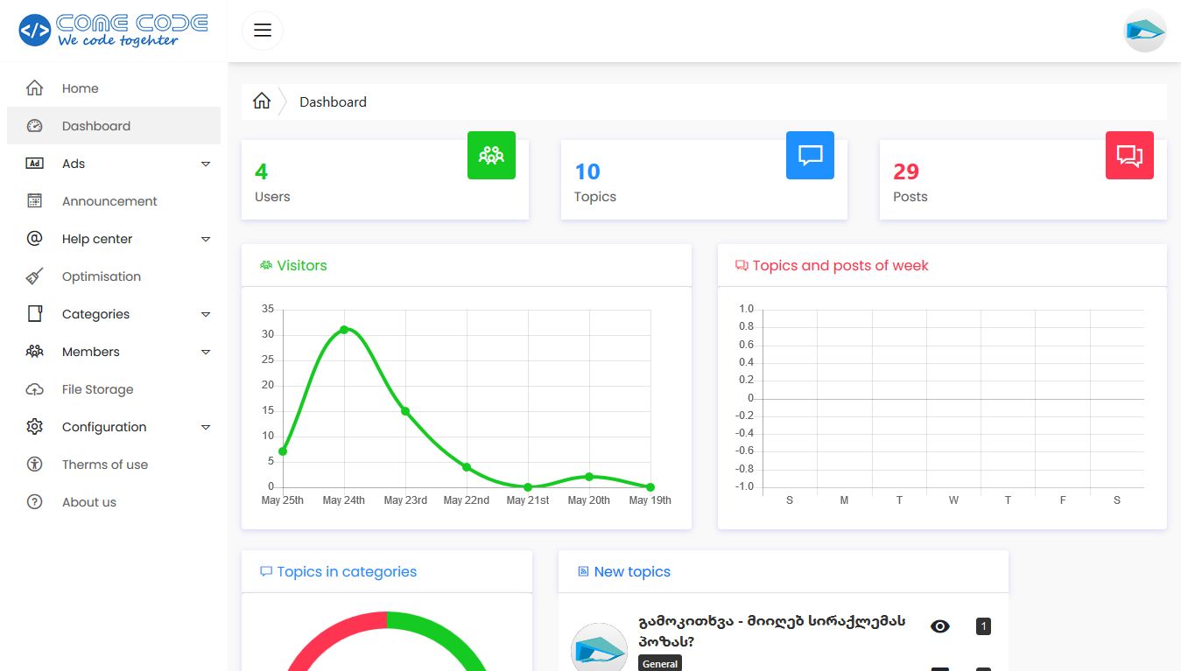
Task: Open the user avatar in top bar
Action: click(x=1145, y=31)
